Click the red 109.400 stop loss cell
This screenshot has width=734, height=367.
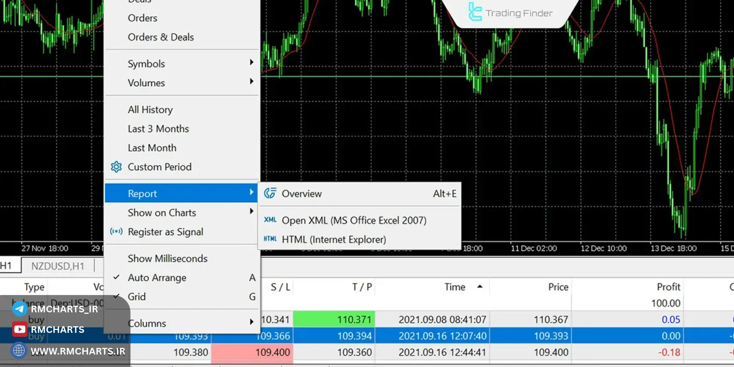[252, 352]
